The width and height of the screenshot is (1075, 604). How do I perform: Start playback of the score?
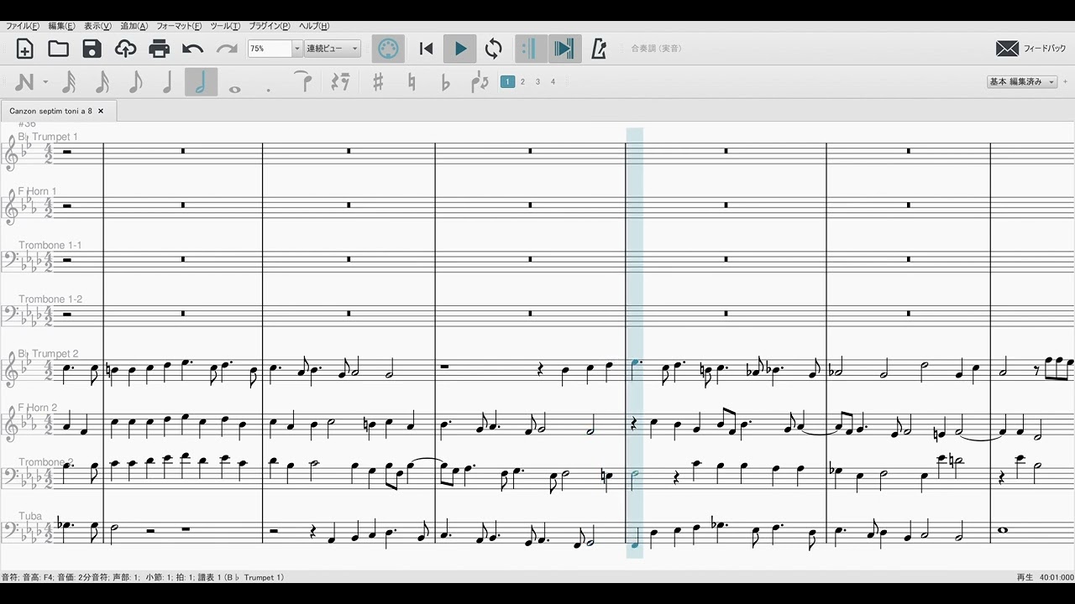point(460,49)
